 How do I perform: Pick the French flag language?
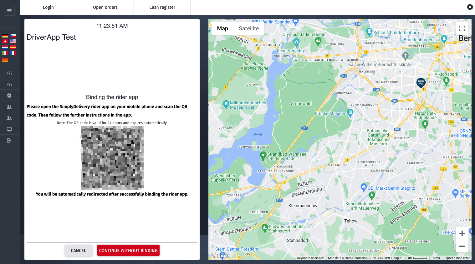click(13, 53)
